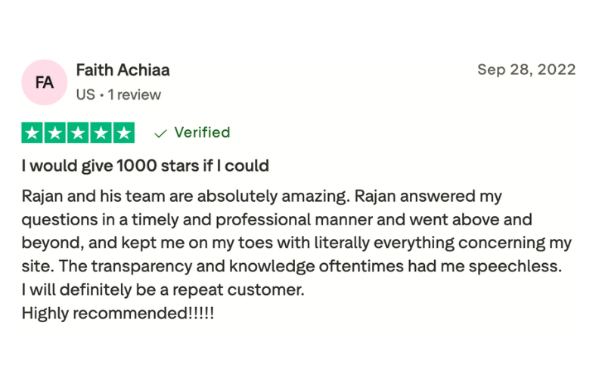Screen dimensions: 605x378
Task: Click the Verified checkmark icon
Action: pyautogui.click(x=160, y=134)
